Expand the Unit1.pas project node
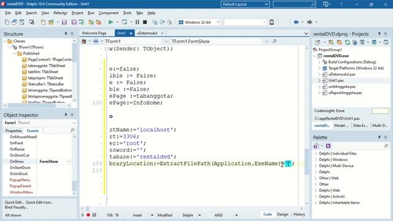The height and width of the screenshot is (221, 393). [x=319, y=80]
